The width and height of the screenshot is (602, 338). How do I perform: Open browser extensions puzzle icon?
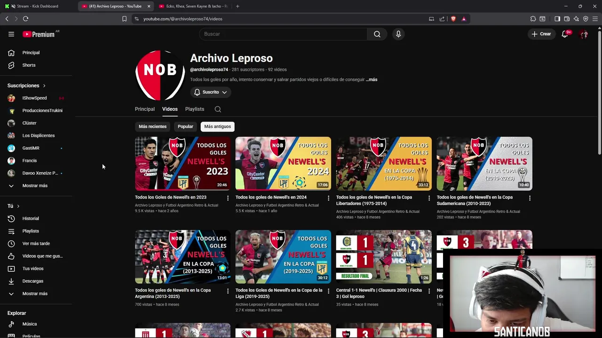click(533, 19)
